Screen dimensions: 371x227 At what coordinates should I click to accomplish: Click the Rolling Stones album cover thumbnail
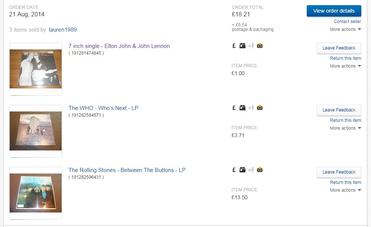click(36, 193)
